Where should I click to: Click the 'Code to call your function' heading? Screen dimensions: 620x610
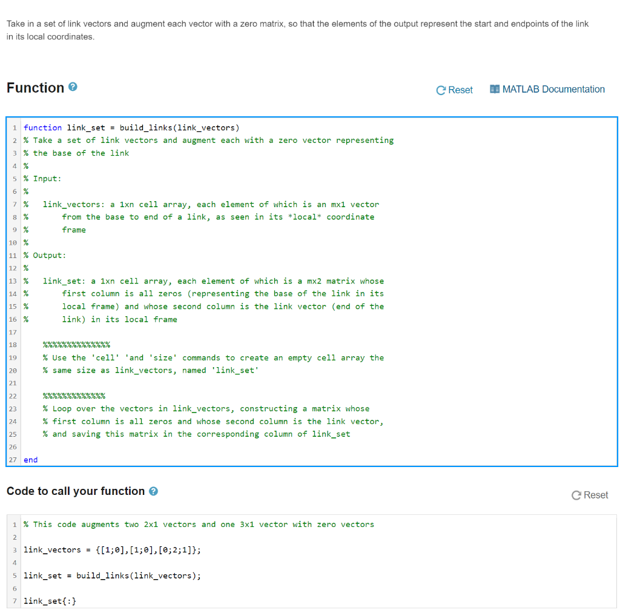coord(76,491)
